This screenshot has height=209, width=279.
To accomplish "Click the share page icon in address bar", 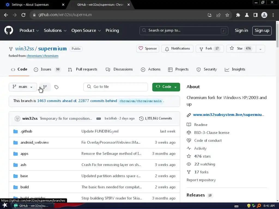I will pos(219,15).
